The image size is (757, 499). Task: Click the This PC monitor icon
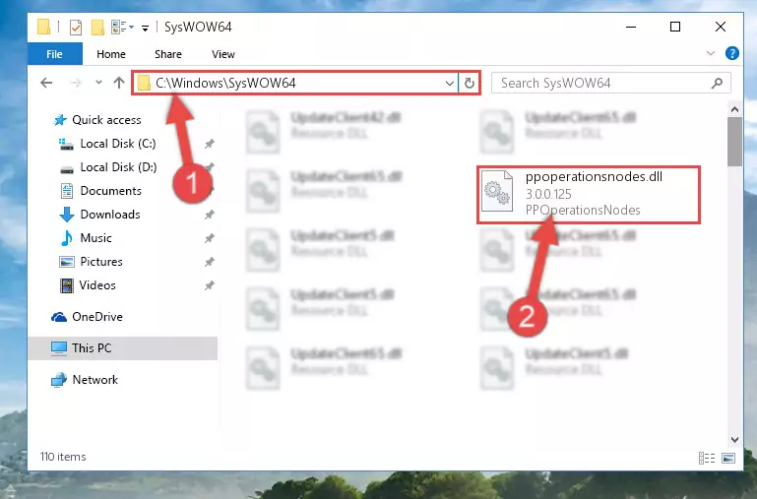[59, 348]
